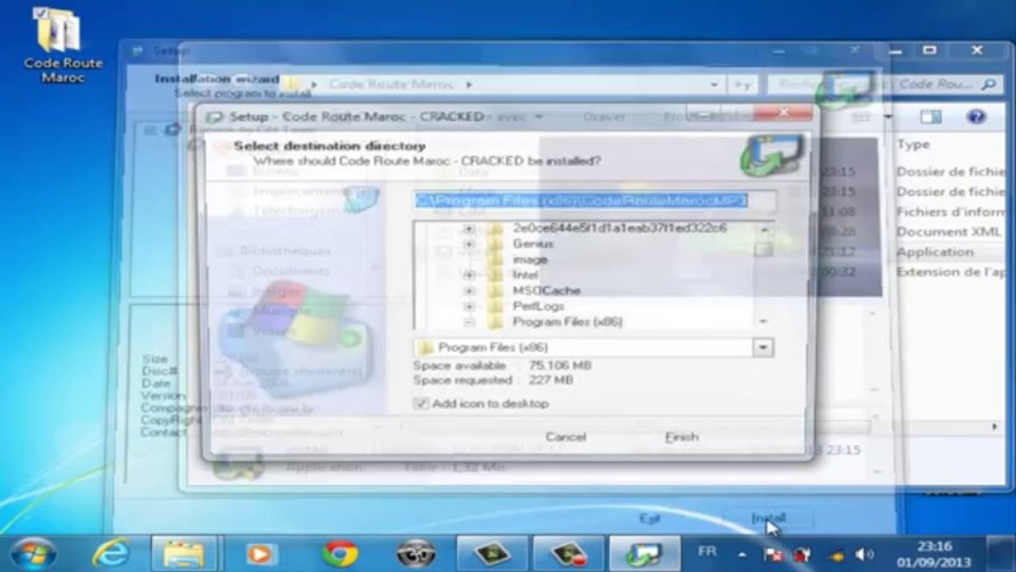This screenshot has width=1016, height=572.
Task: Launch Google Chrome from taskbar
Action: (x=339, y=553)
